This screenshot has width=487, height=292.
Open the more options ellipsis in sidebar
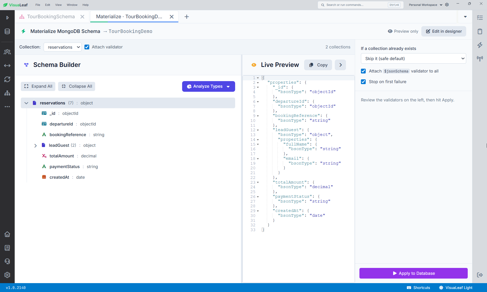point(7,107)
